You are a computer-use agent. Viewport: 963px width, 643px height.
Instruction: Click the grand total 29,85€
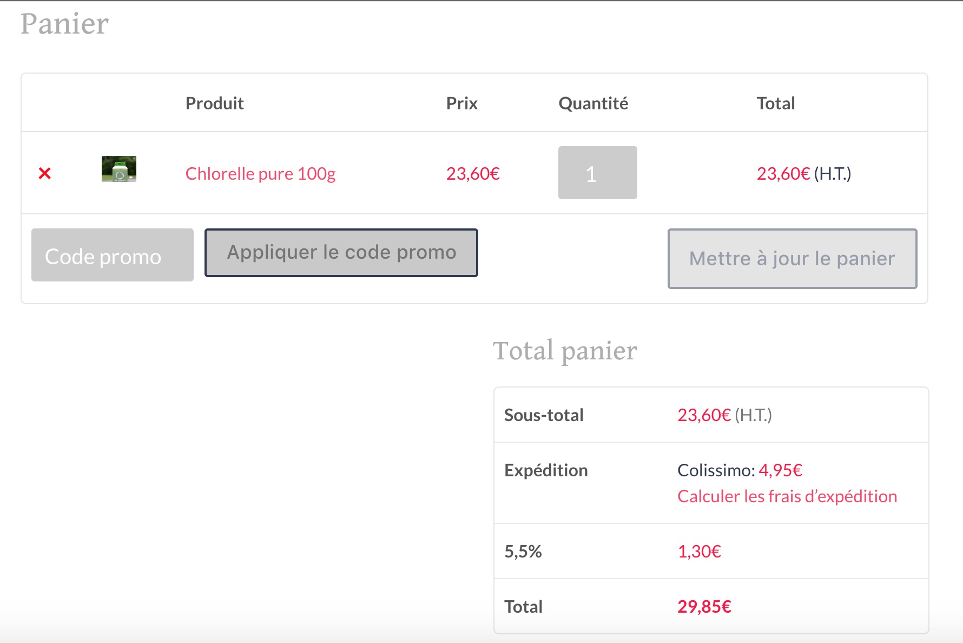click(x=704, y=607)
